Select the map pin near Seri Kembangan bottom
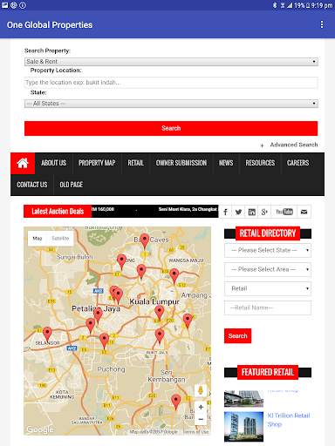The image size is (335, 446). click(175, 402)
